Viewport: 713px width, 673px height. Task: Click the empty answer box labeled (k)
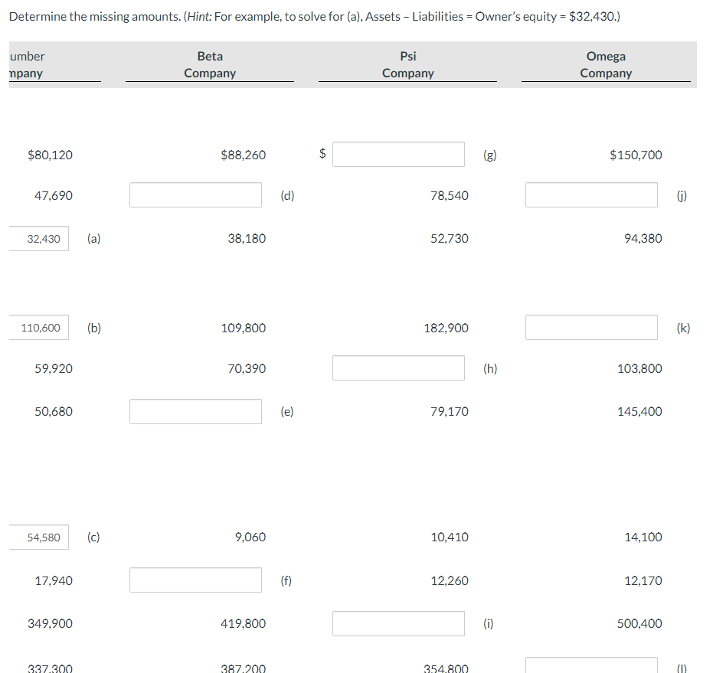pyautogui.click(x=591, y=327)
